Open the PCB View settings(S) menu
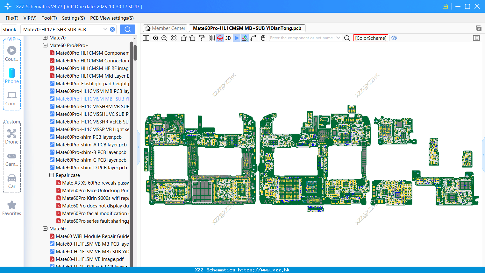This screenshot has width=485, height=273. pyautogui.click(x=112, y=18)
